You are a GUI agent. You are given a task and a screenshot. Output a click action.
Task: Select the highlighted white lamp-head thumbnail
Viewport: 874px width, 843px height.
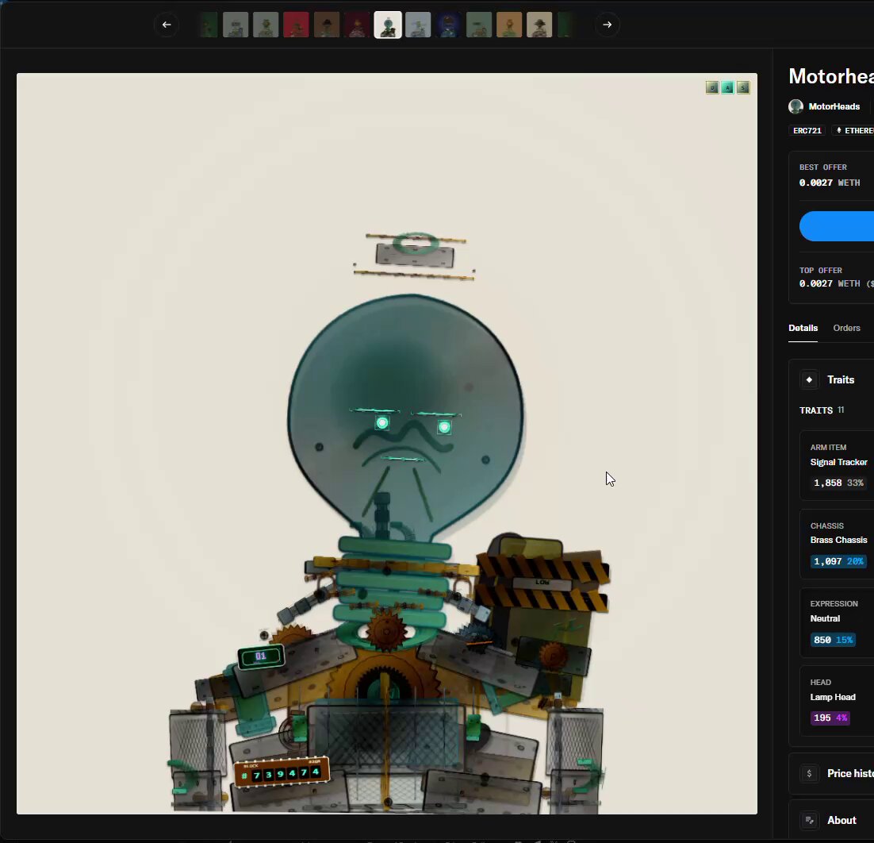click(x=387, y=25)
